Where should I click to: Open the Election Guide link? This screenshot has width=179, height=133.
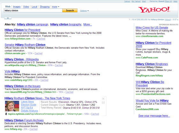pos(28,104)
